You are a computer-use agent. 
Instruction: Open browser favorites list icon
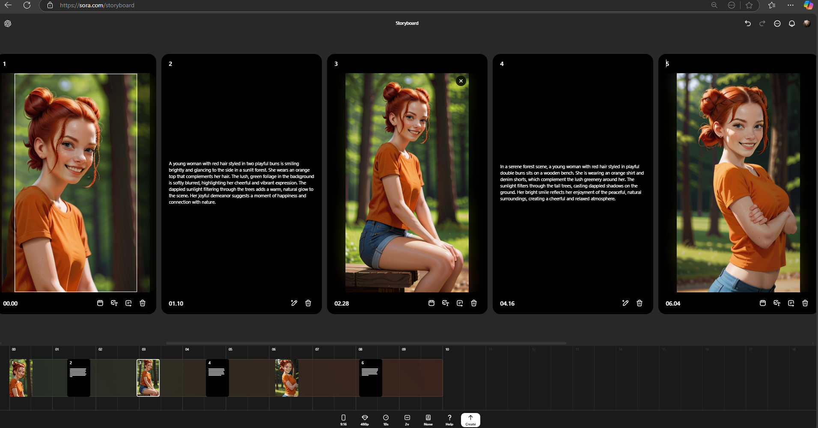pos(772,5)
